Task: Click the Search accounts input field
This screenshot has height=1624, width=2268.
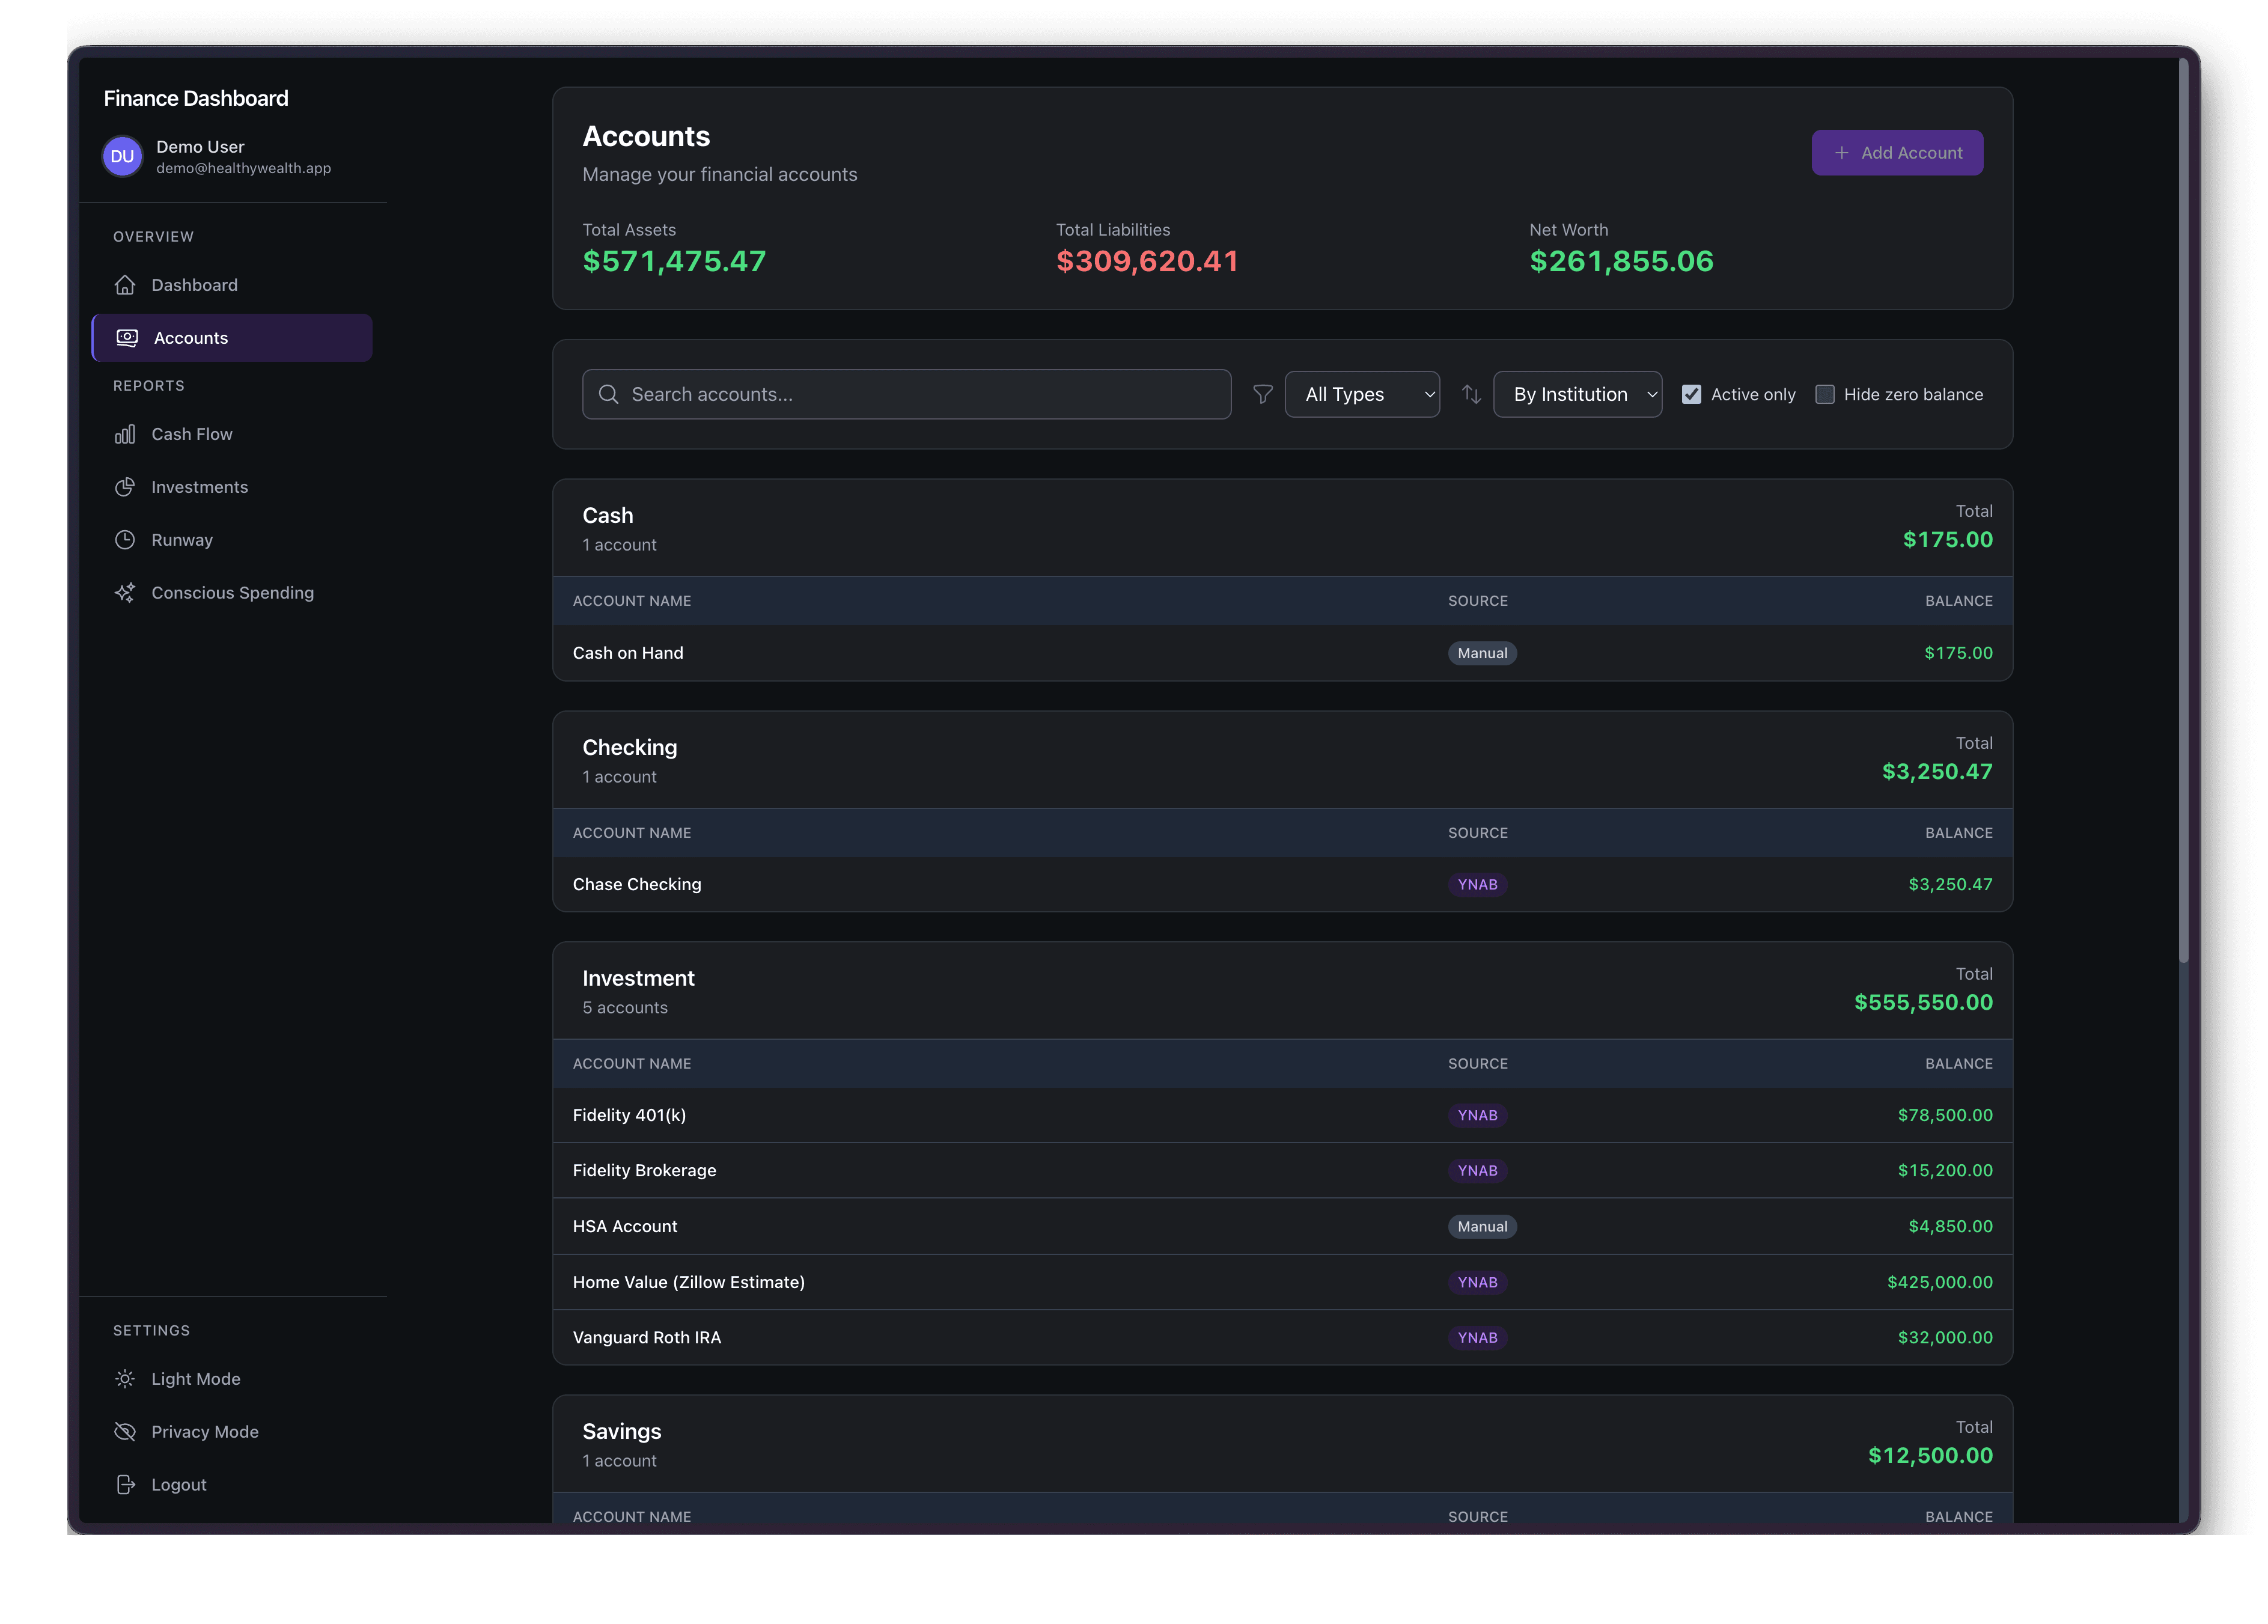Action: click(x=906, y=394)
